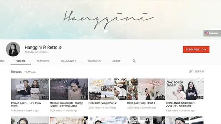
Task: Switch to the Community tab
Action: point(68,61)
